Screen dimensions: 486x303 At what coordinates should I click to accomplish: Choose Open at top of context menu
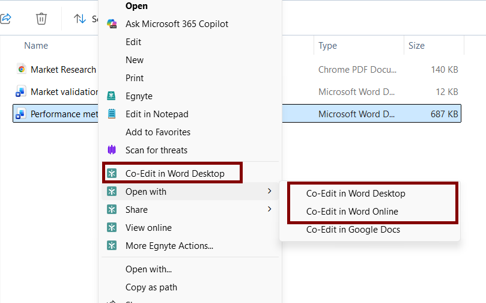(x=136, y=6)
